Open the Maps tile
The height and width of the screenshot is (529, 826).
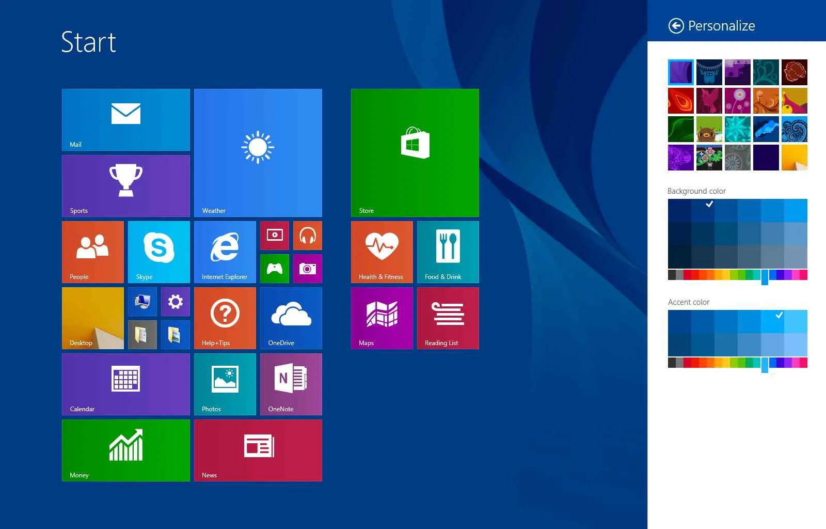[x=382, y=318]
